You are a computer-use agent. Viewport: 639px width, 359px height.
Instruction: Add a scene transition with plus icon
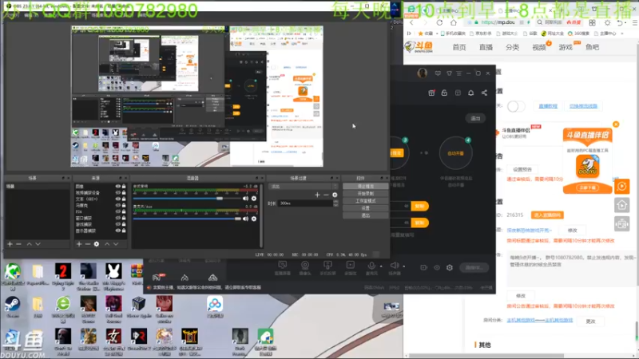coord(317,195)
